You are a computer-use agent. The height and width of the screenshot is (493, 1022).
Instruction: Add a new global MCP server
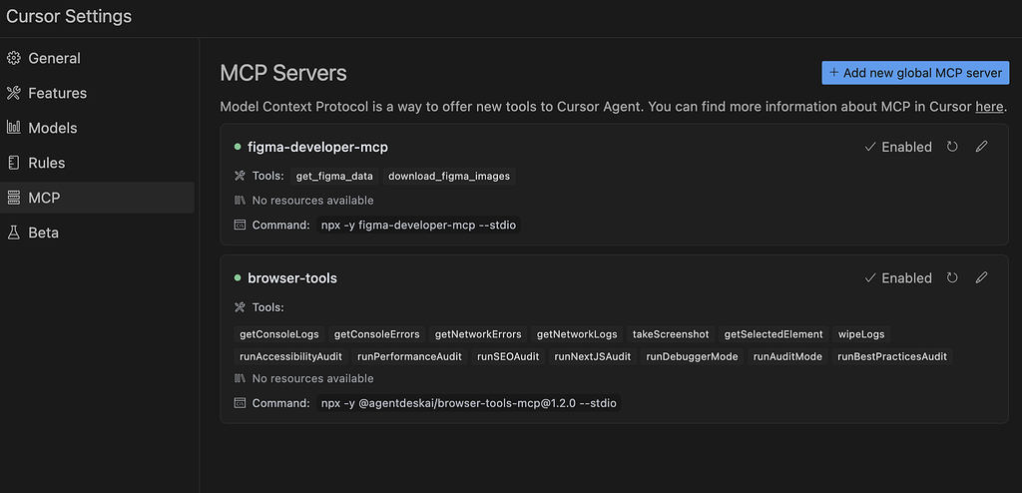915,73
